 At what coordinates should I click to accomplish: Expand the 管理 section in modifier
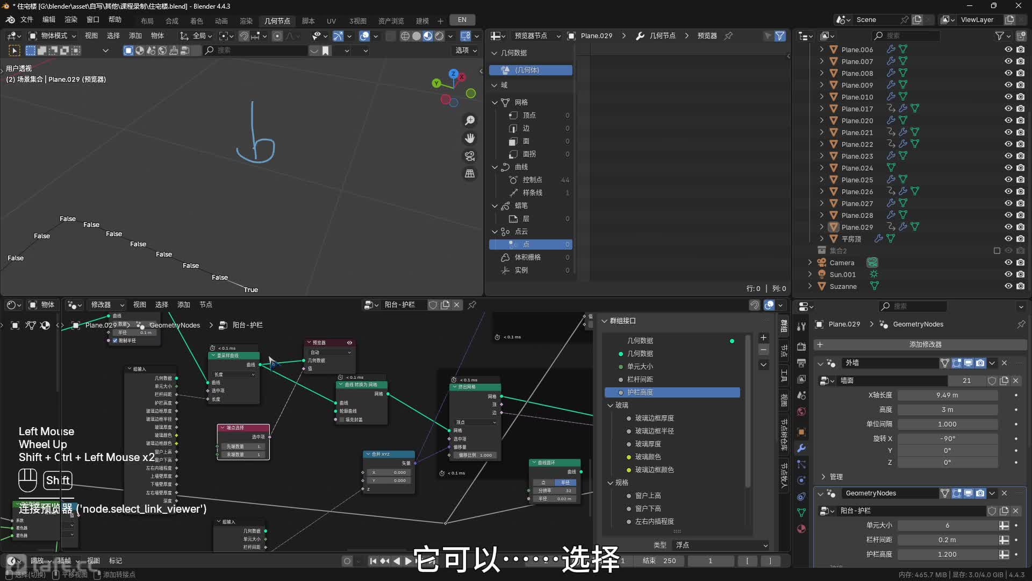point(823,477)
